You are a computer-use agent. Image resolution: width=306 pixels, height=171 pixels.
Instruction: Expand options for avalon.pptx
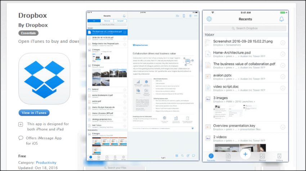pos(283,77)
